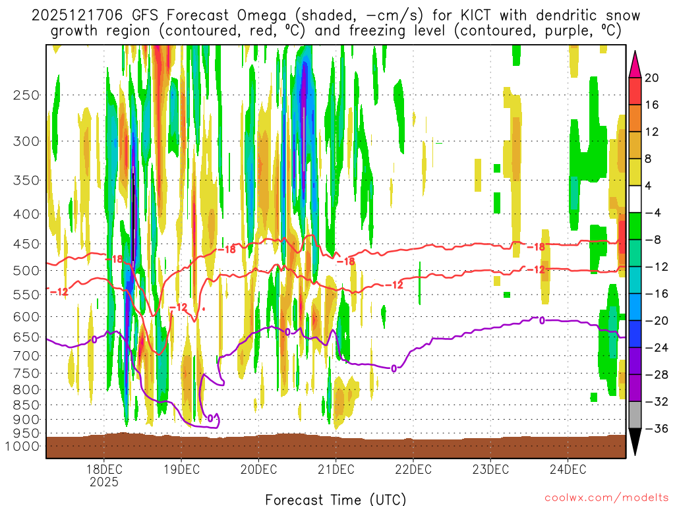Click the 850 pressure level axis label
The width and height of the screenshot is (675, 506).
pos(26,405)
